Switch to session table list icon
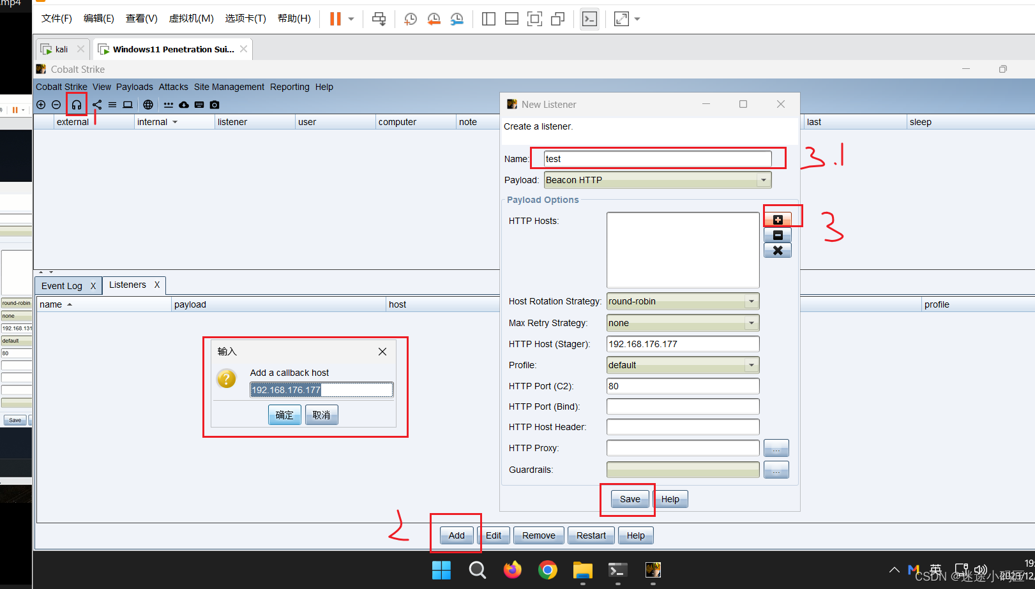This screenshot has width=1035, height=589. tap(112, 105)
